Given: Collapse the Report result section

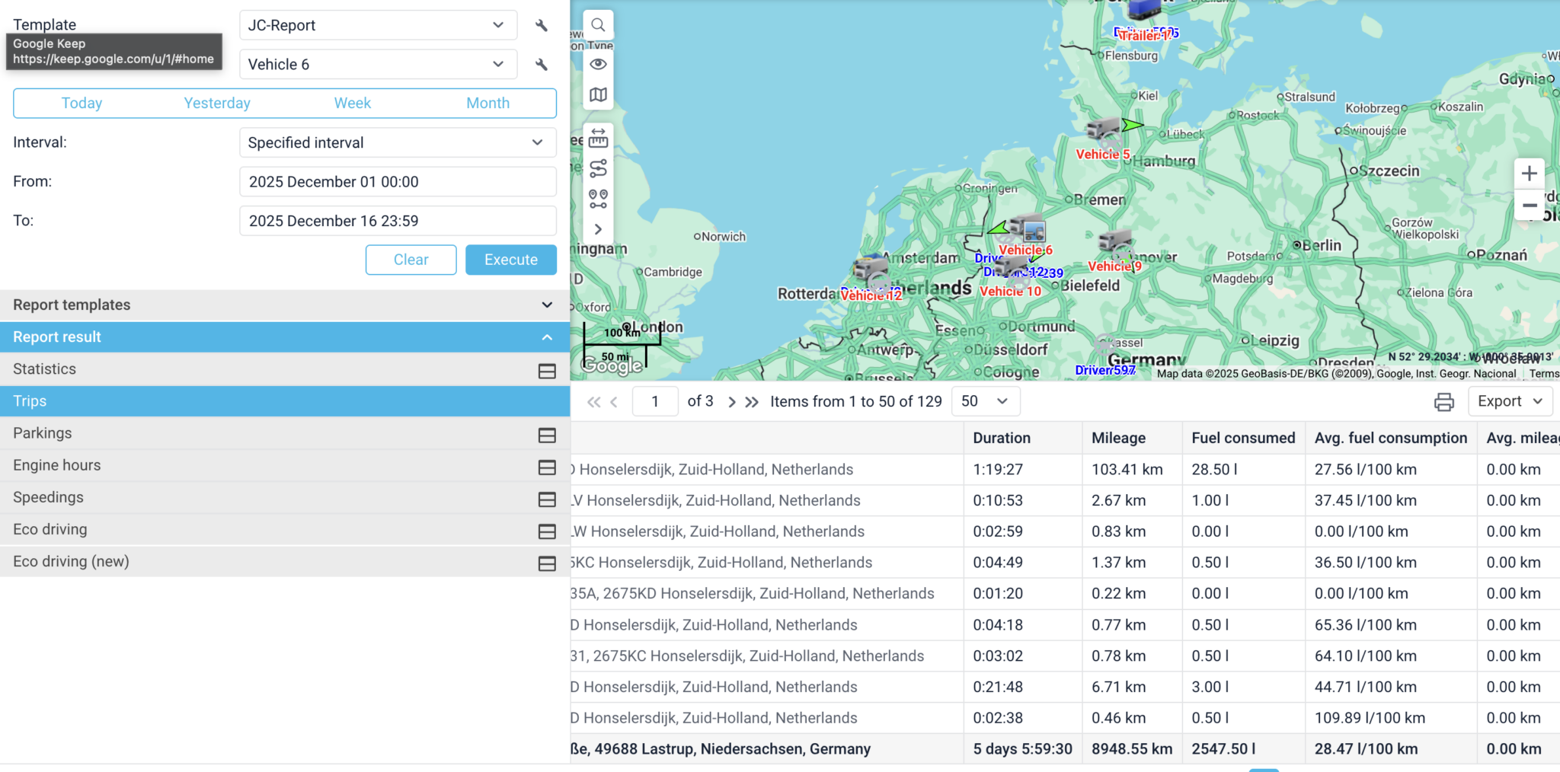Looking at the screenshot, I should click(285, 337).
